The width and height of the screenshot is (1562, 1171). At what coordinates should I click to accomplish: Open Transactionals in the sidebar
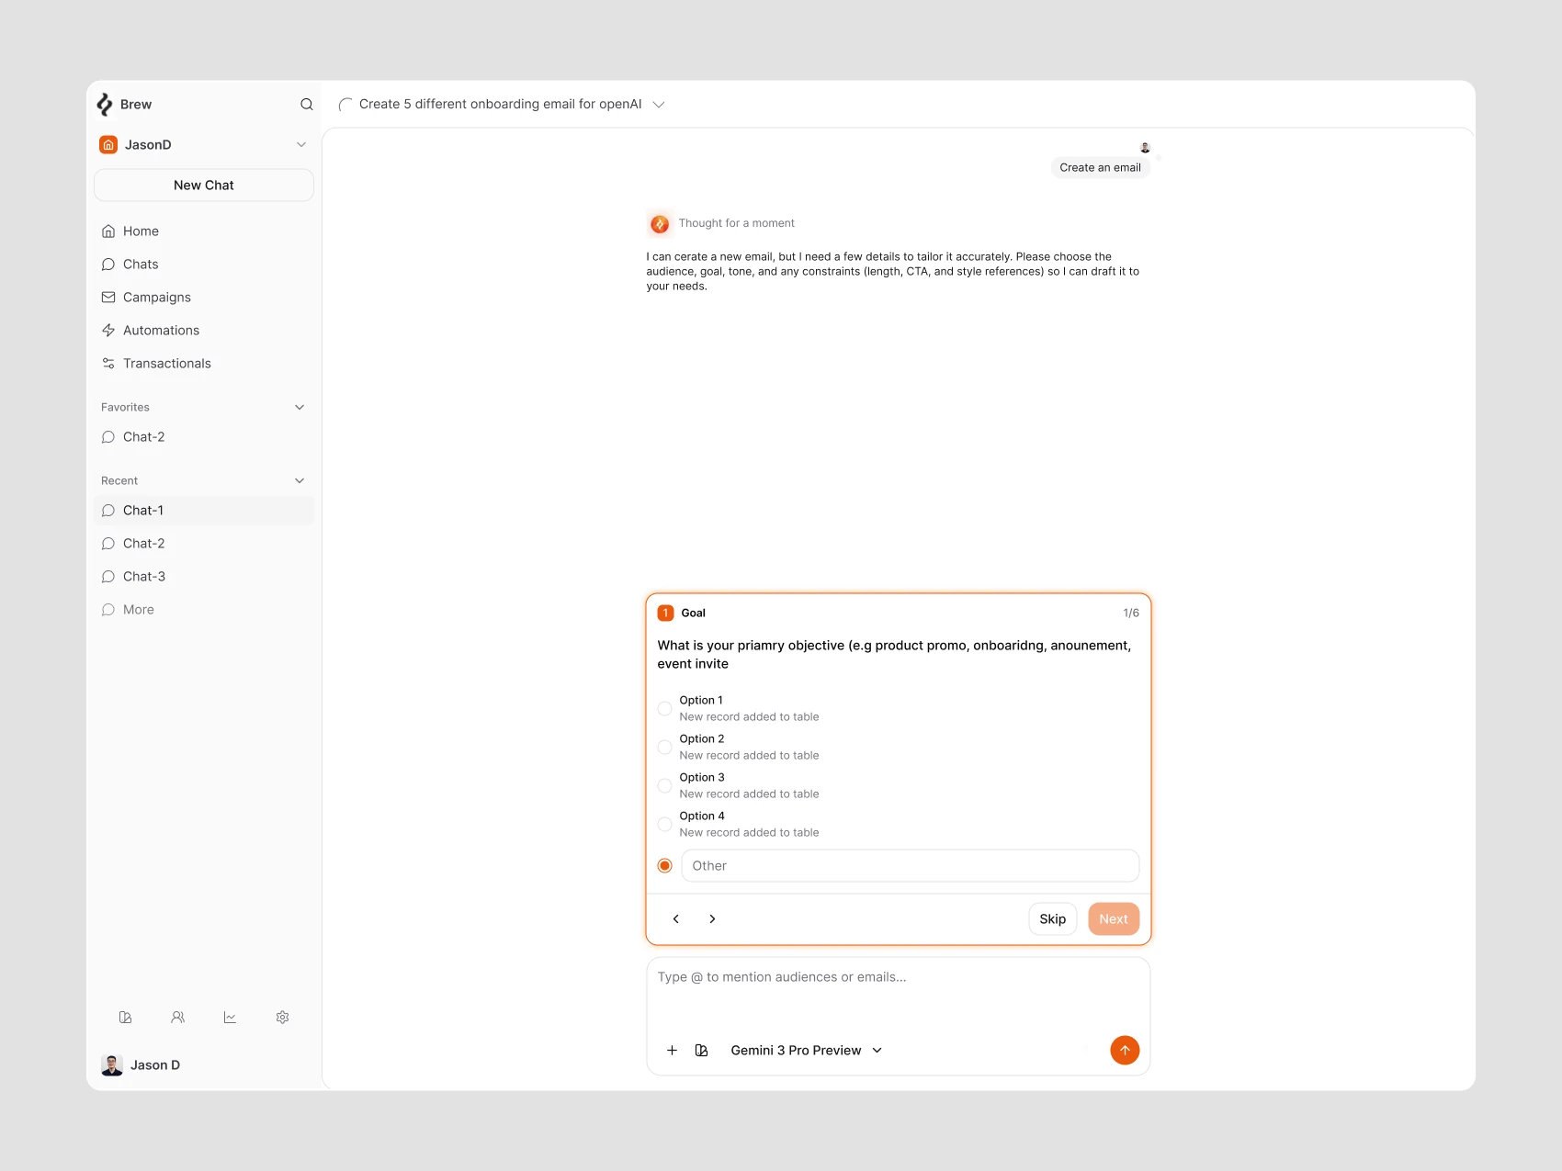(x=204, y=364)
